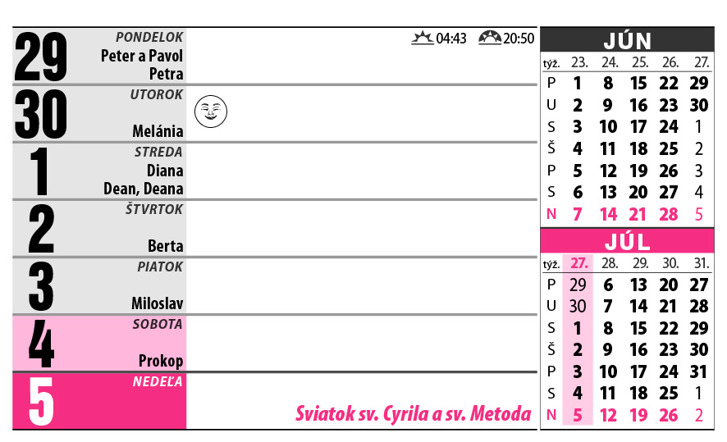Click the sunset icon beside 20:50
This screenshot has width=727, height=442.
[489, 38]
